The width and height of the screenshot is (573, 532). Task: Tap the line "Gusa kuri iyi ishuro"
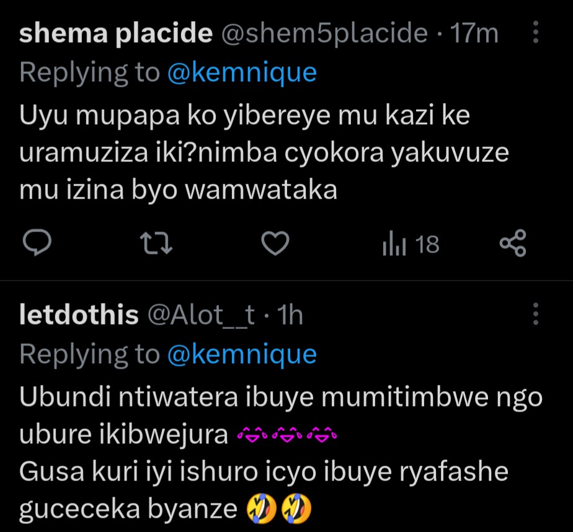click(x=264, y=472)
